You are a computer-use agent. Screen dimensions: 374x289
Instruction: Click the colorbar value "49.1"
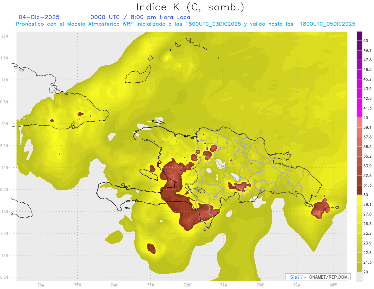(x=367, y=50)
